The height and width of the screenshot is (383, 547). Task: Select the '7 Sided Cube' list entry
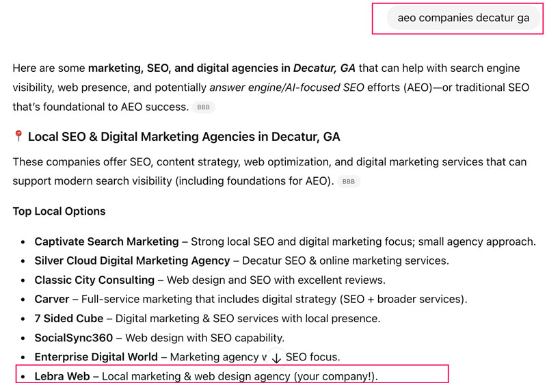(x=69, y=318)
